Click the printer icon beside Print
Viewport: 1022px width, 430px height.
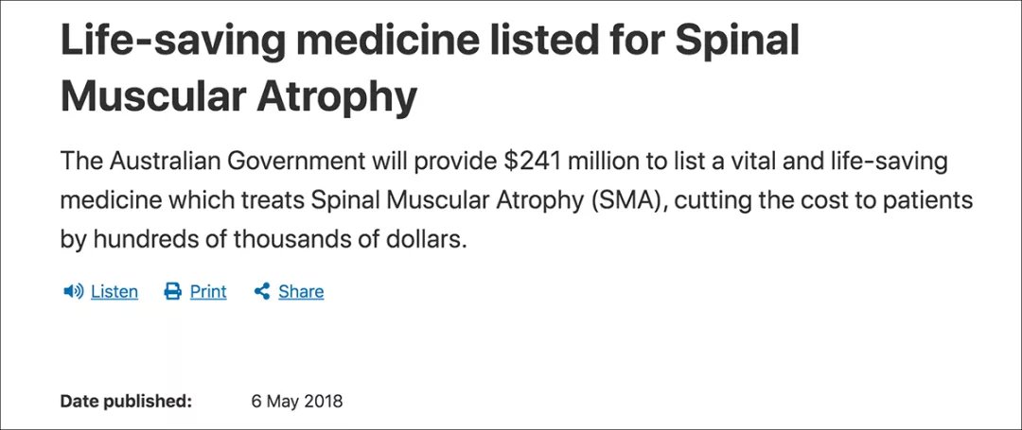[x=172, y=291]
